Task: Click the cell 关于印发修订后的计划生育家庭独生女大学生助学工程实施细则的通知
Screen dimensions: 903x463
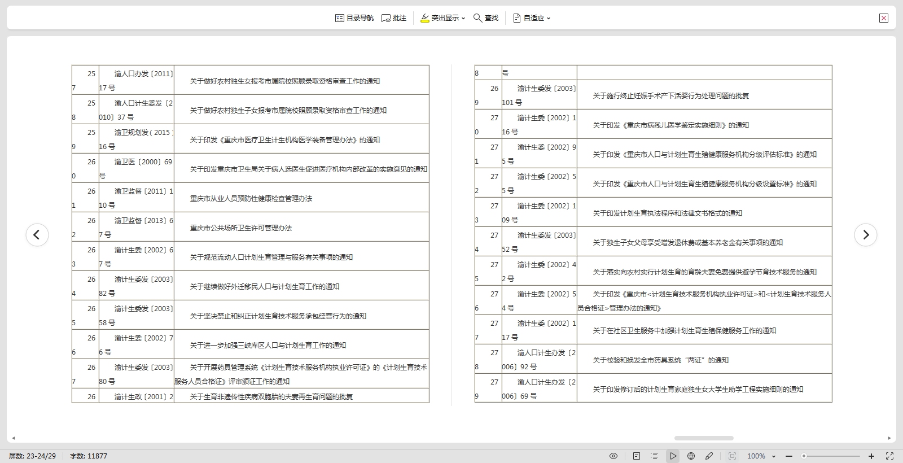Action: [x=704, y=388]
